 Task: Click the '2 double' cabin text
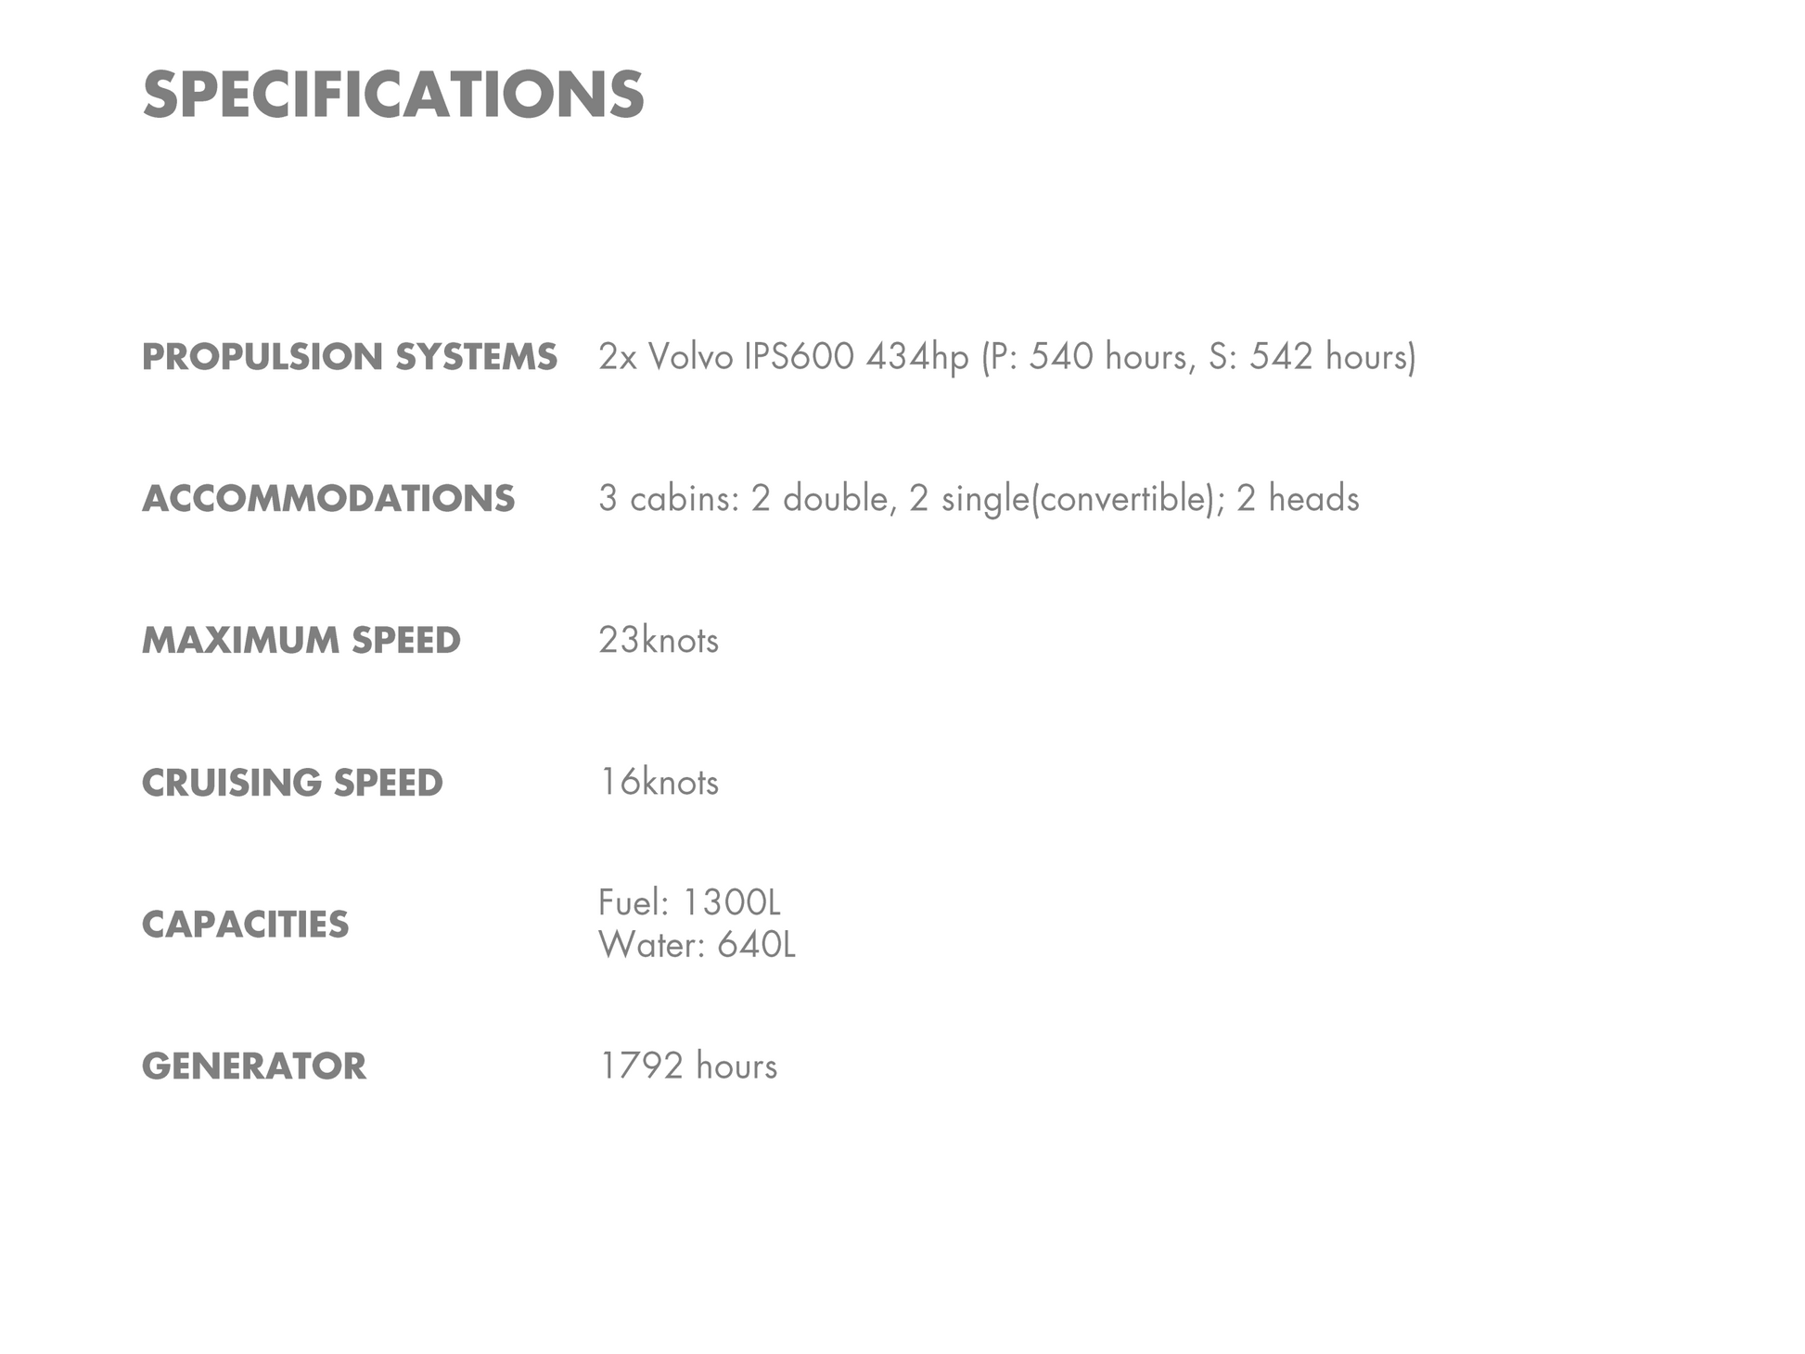point(820,499)
